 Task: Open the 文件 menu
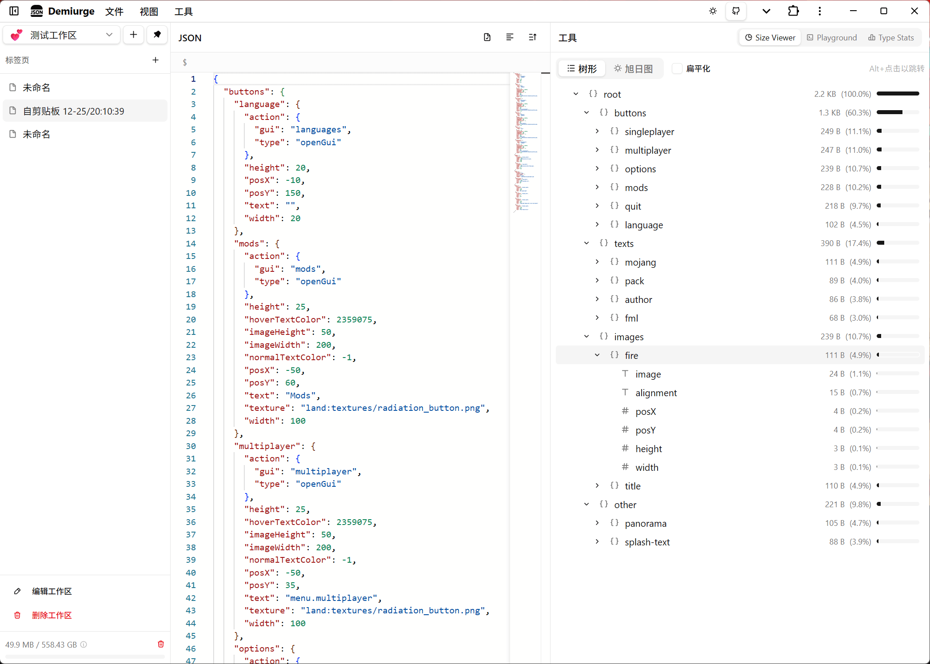point(114,12)
